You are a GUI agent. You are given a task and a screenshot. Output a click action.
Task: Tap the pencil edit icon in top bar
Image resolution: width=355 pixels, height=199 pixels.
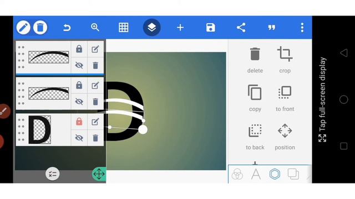tap(23, 28)
